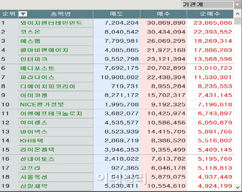Click the 선데이토즈 stock name
Image resolution: width=242 pixels, height=192 pixels.
click(37, 159)
